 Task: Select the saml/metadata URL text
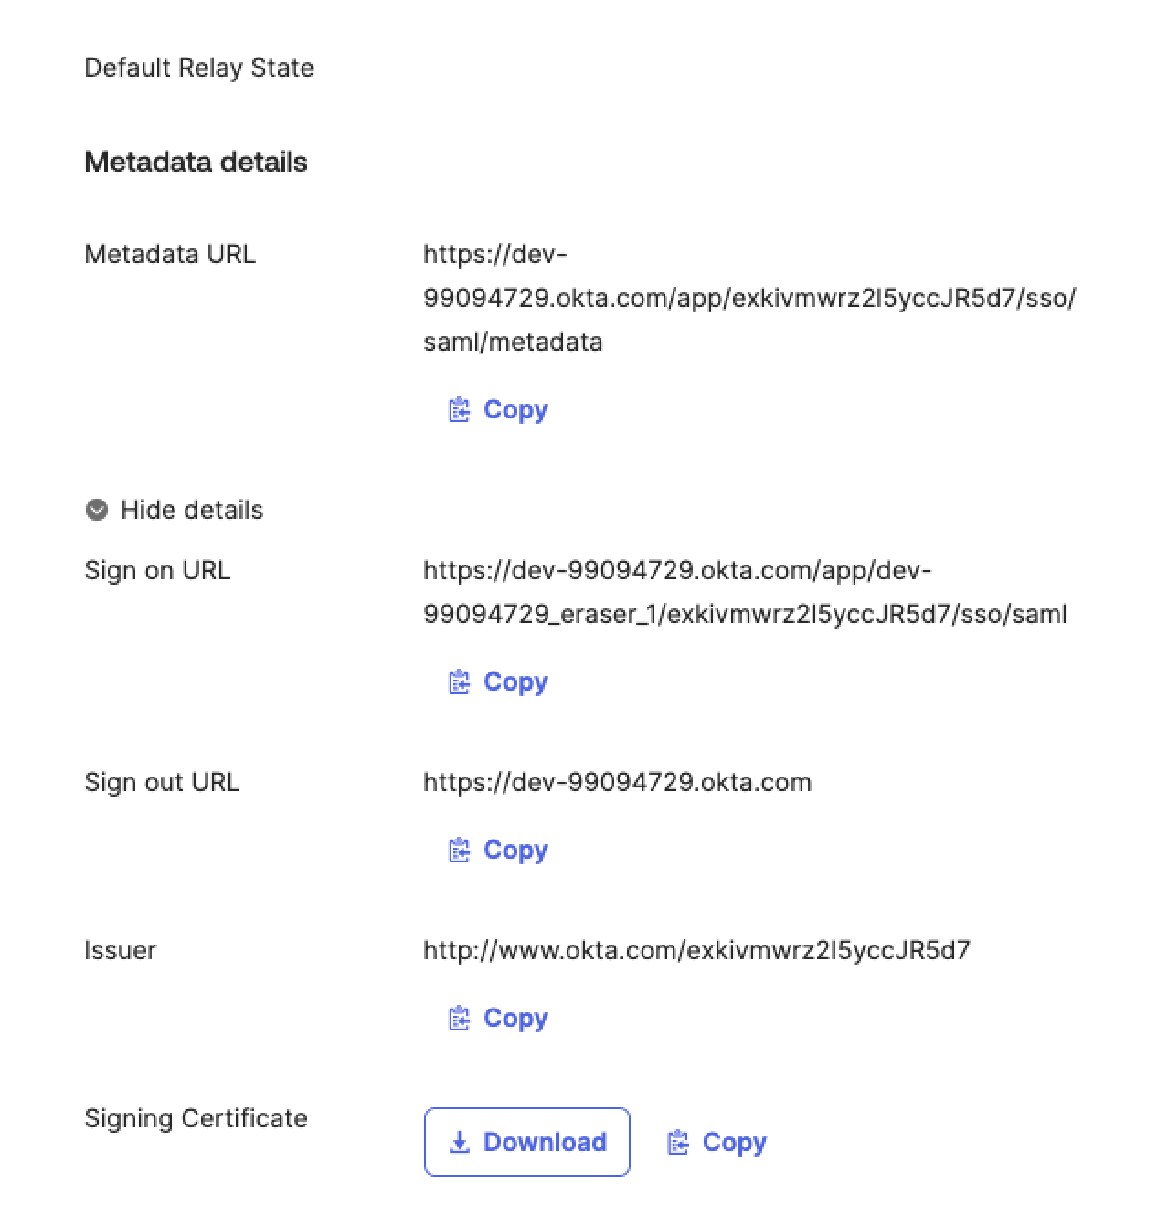point(749,298)
